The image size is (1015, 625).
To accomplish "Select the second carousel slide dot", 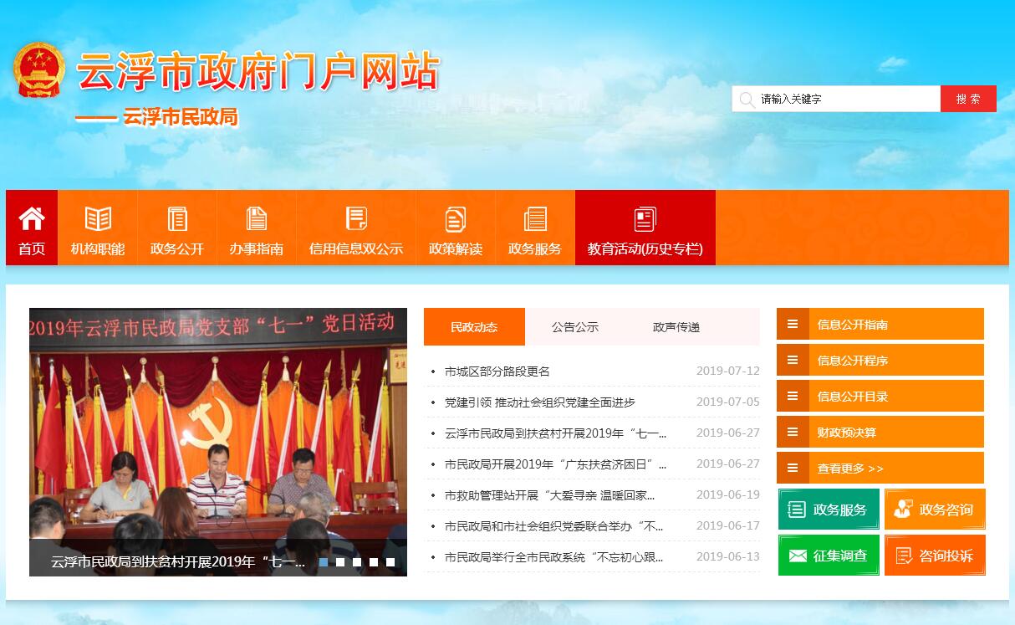I will [340, 562].
